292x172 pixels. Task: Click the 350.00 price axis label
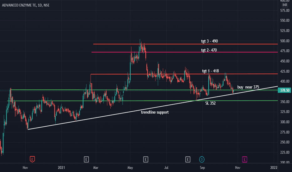(285, 102)
